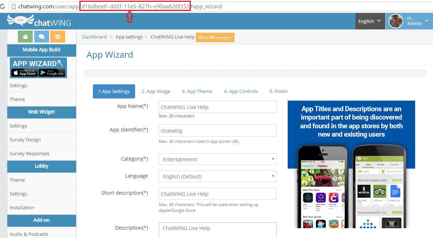The image size is (433, 238).
Task: Open Survey Responses in sidebar
Action: point(42,153)
